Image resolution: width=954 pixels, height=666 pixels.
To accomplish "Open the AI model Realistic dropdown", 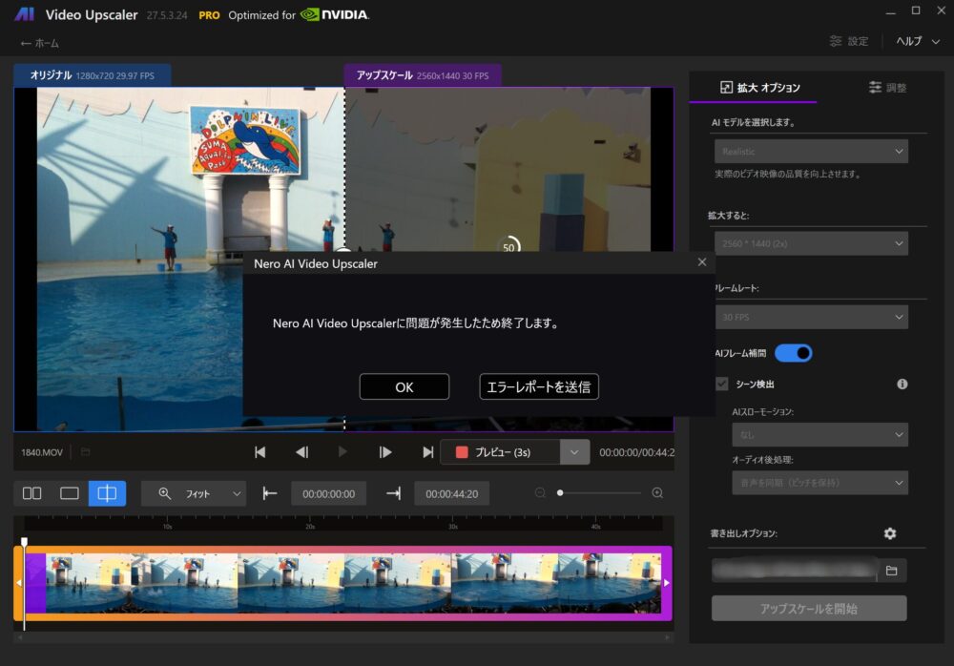I will (811, 151).
